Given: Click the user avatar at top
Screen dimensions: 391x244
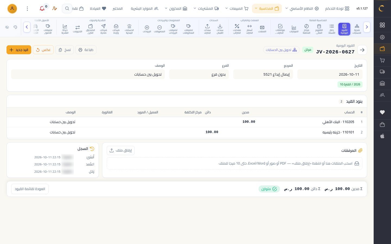Looking at the screenshot, I should pyautogui.click(x=12, y=9).
